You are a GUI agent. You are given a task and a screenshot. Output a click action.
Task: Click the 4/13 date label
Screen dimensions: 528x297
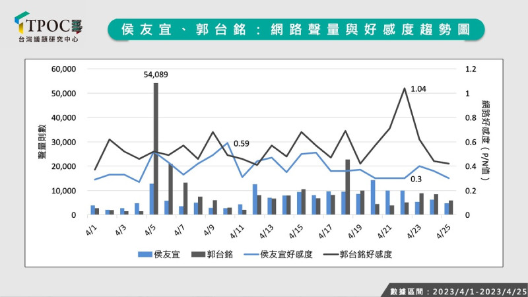coord(267,232)
